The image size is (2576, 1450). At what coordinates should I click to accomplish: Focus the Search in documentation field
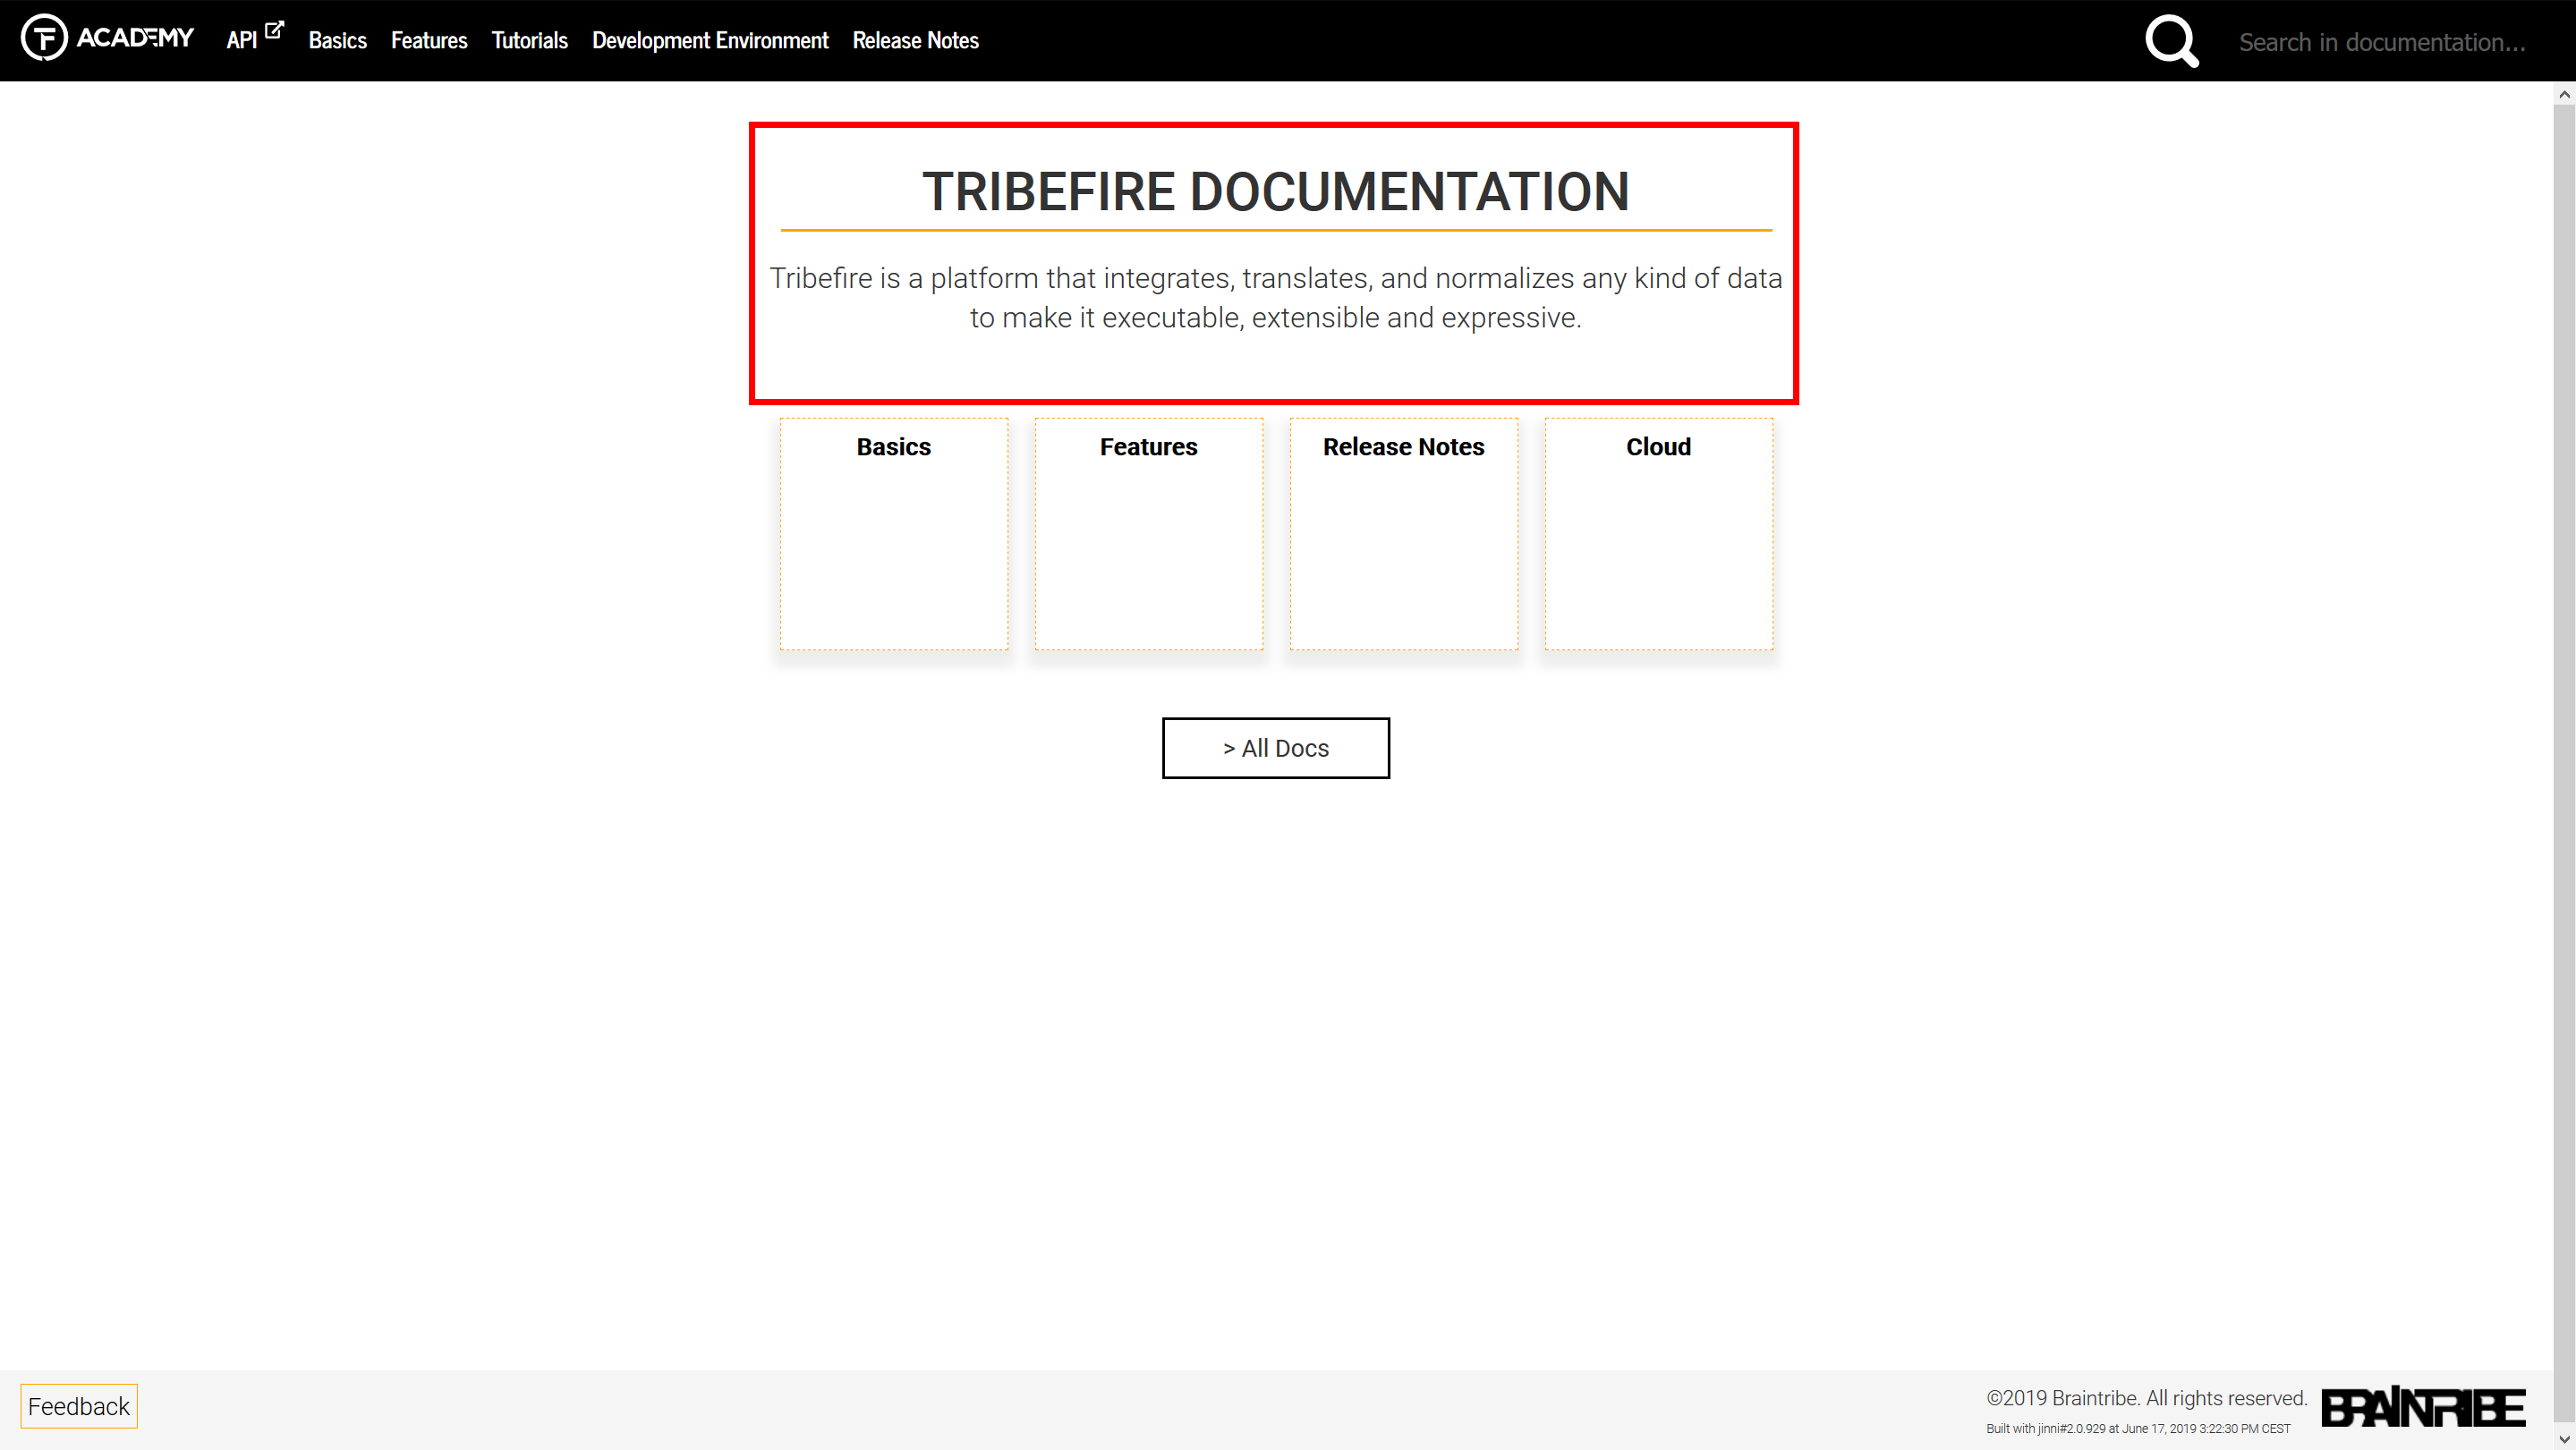point(2381,42)
